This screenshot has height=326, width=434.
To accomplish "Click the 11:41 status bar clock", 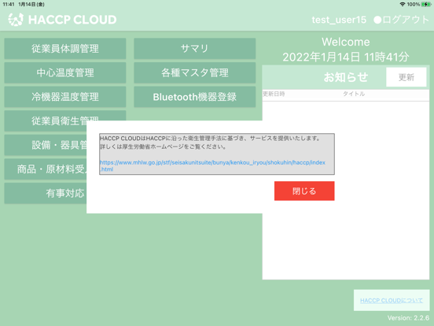I will coord(9,4).
